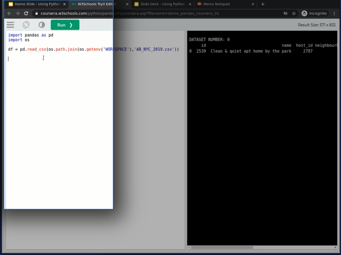Open the W3Schools hamburger menu
The width and height of the screenshot is (341, 255).
click(x=10, y=25)
